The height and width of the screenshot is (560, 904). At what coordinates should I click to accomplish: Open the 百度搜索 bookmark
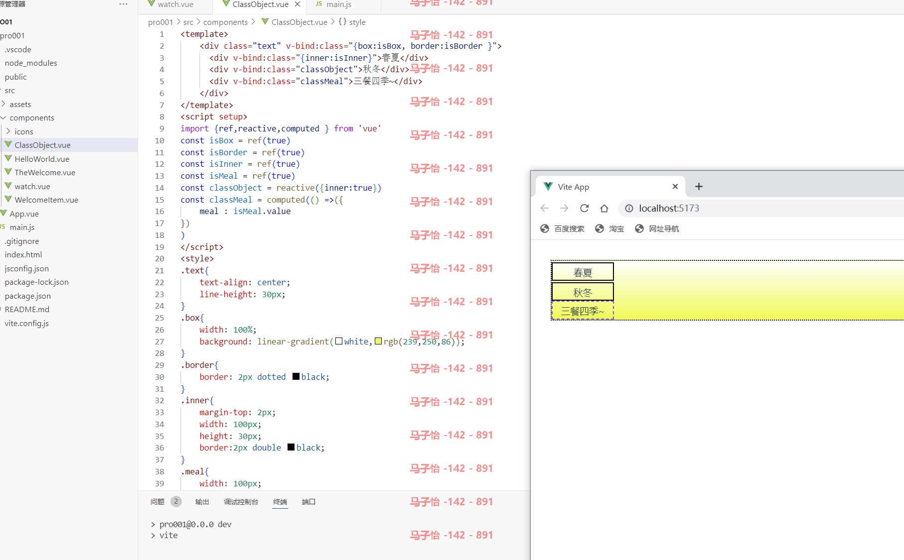[x=562, y=228]
